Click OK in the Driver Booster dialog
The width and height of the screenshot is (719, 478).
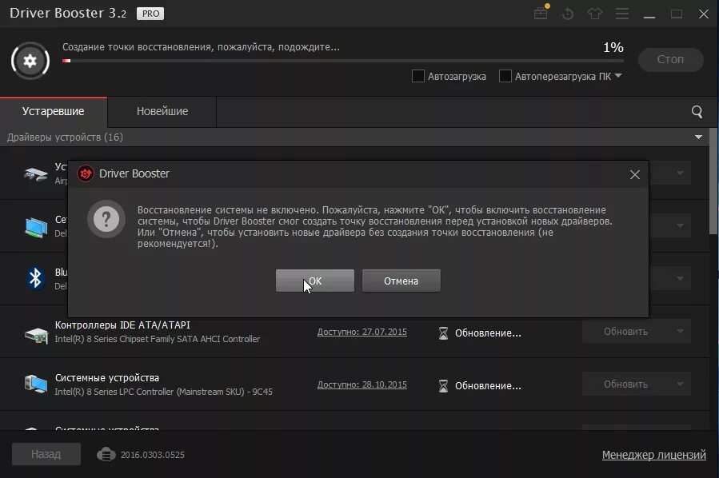point(315,281)
